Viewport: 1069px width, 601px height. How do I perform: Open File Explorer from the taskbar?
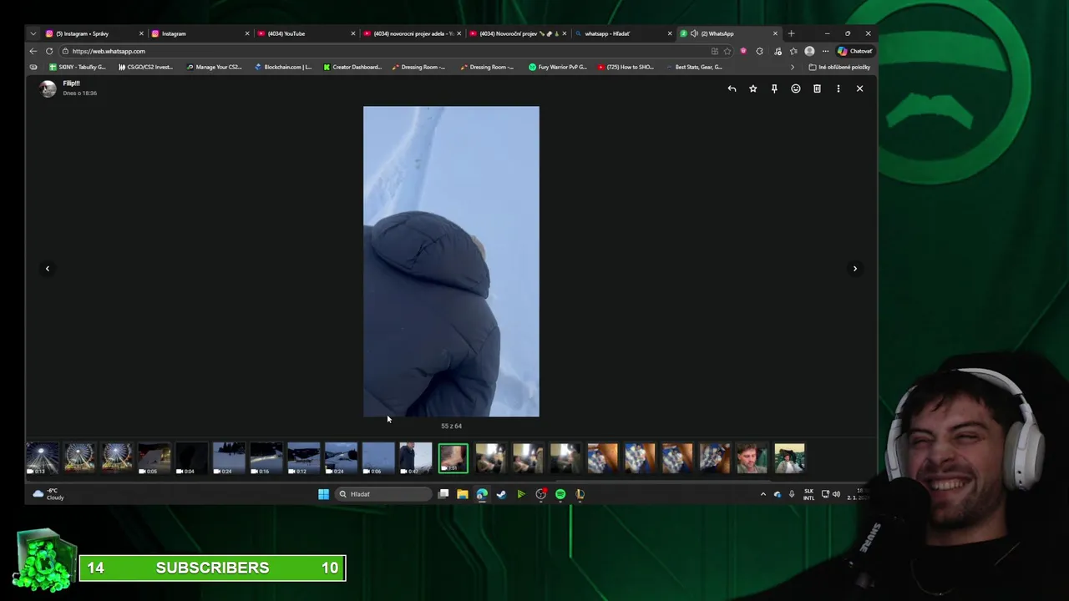462,494
